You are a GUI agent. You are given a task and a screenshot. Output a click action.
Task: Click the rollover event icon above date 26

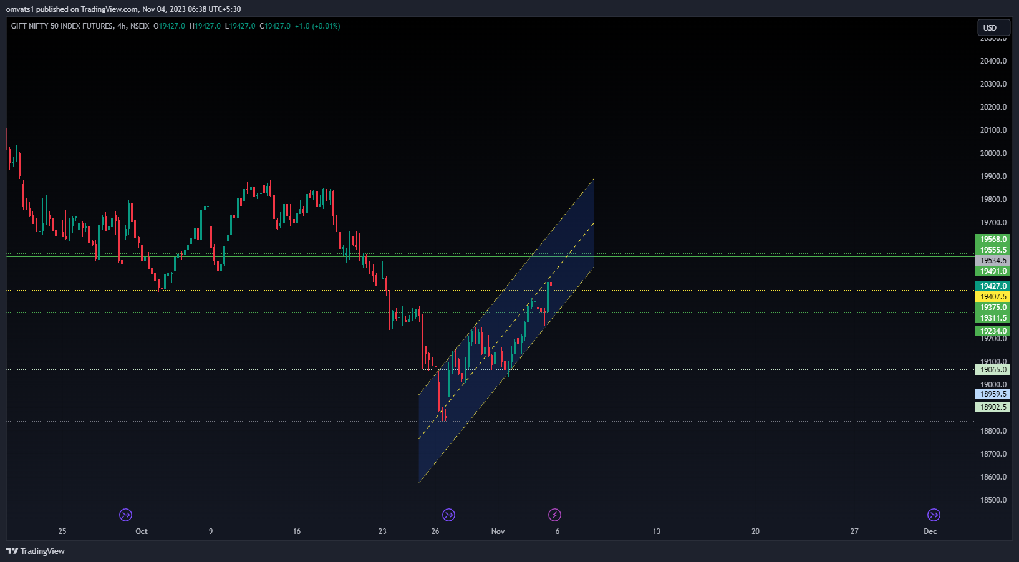coord(448,515)
